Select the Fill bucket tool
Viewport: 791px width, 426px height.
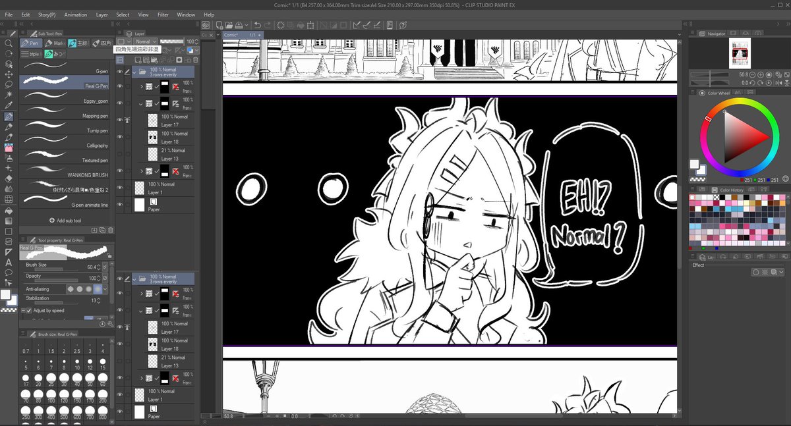[9, 210]
